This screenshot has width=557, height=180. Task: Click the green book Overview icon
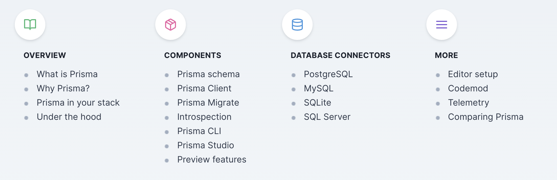(x=30, y=25)
